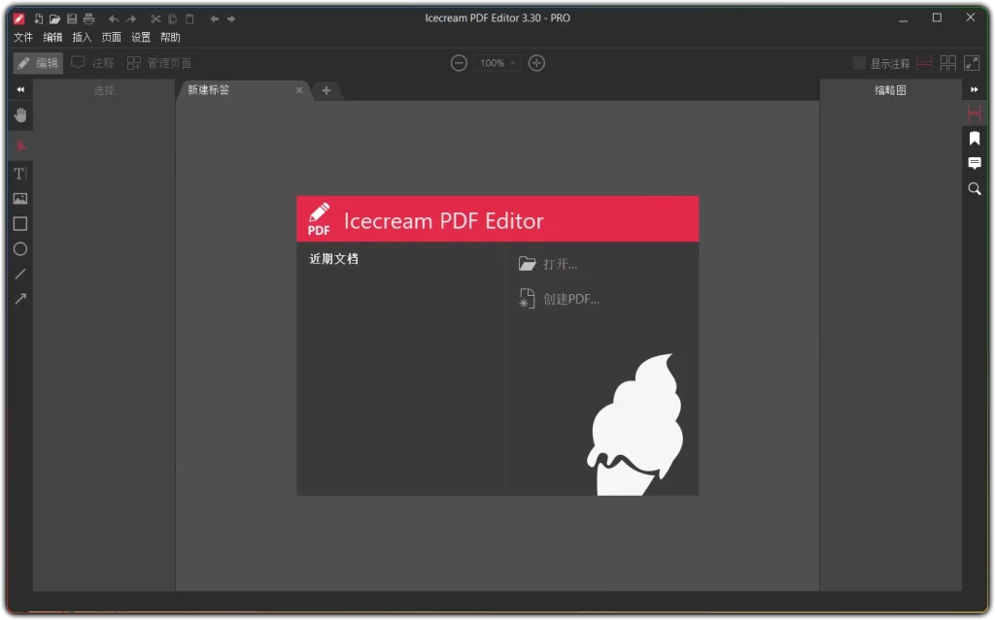The width and height of the screenshot is (995, 620).
Task: Collapse the 缩略图 thumbnail panel
Action: (975, 89)
